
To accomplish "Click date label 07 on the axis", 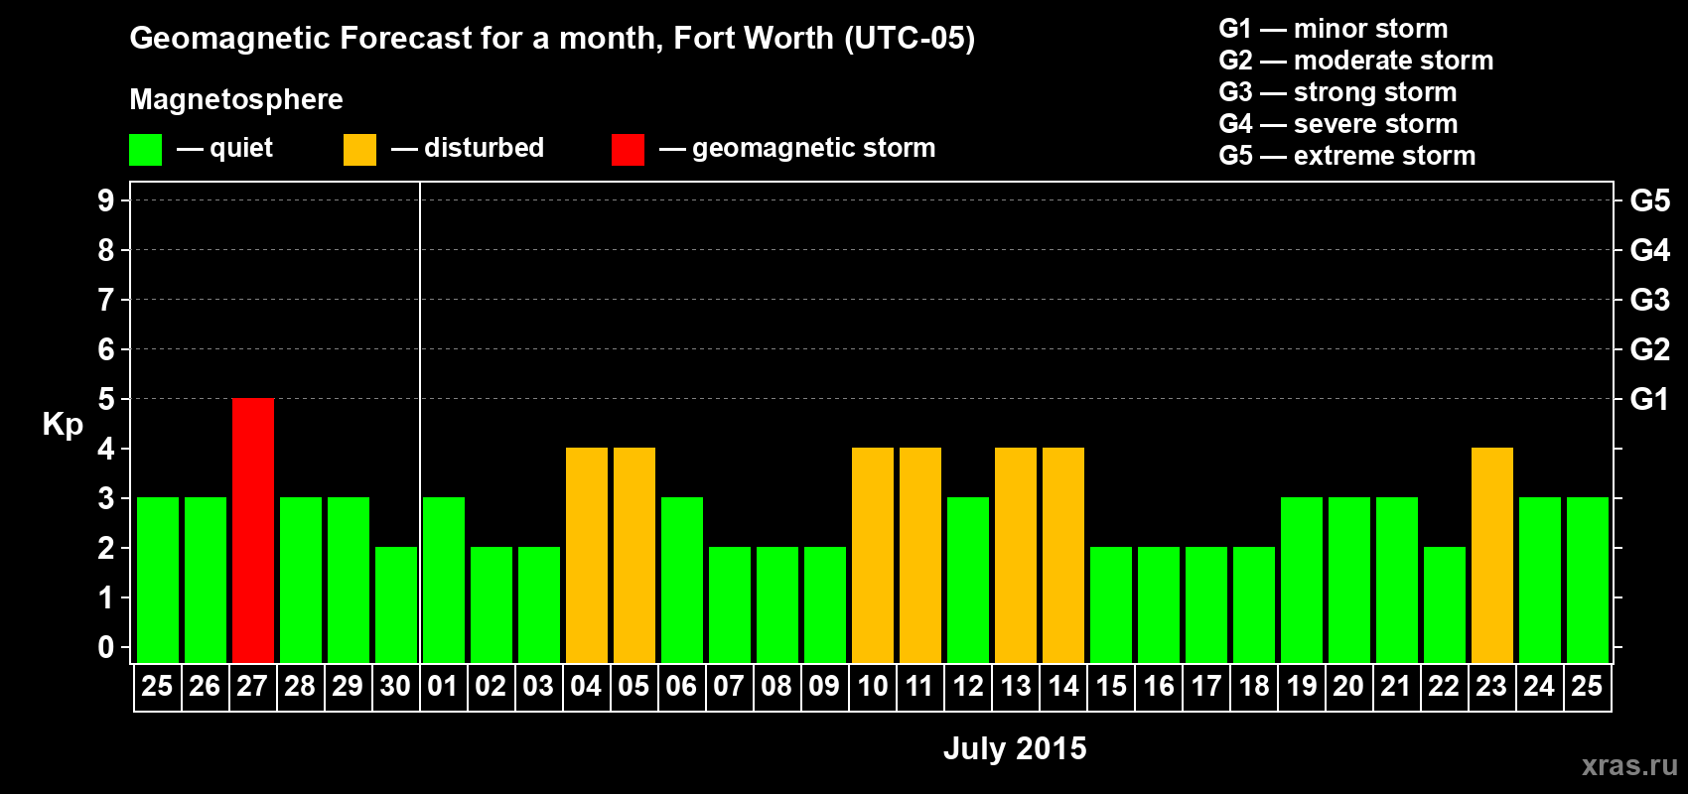I will point(729,687).
